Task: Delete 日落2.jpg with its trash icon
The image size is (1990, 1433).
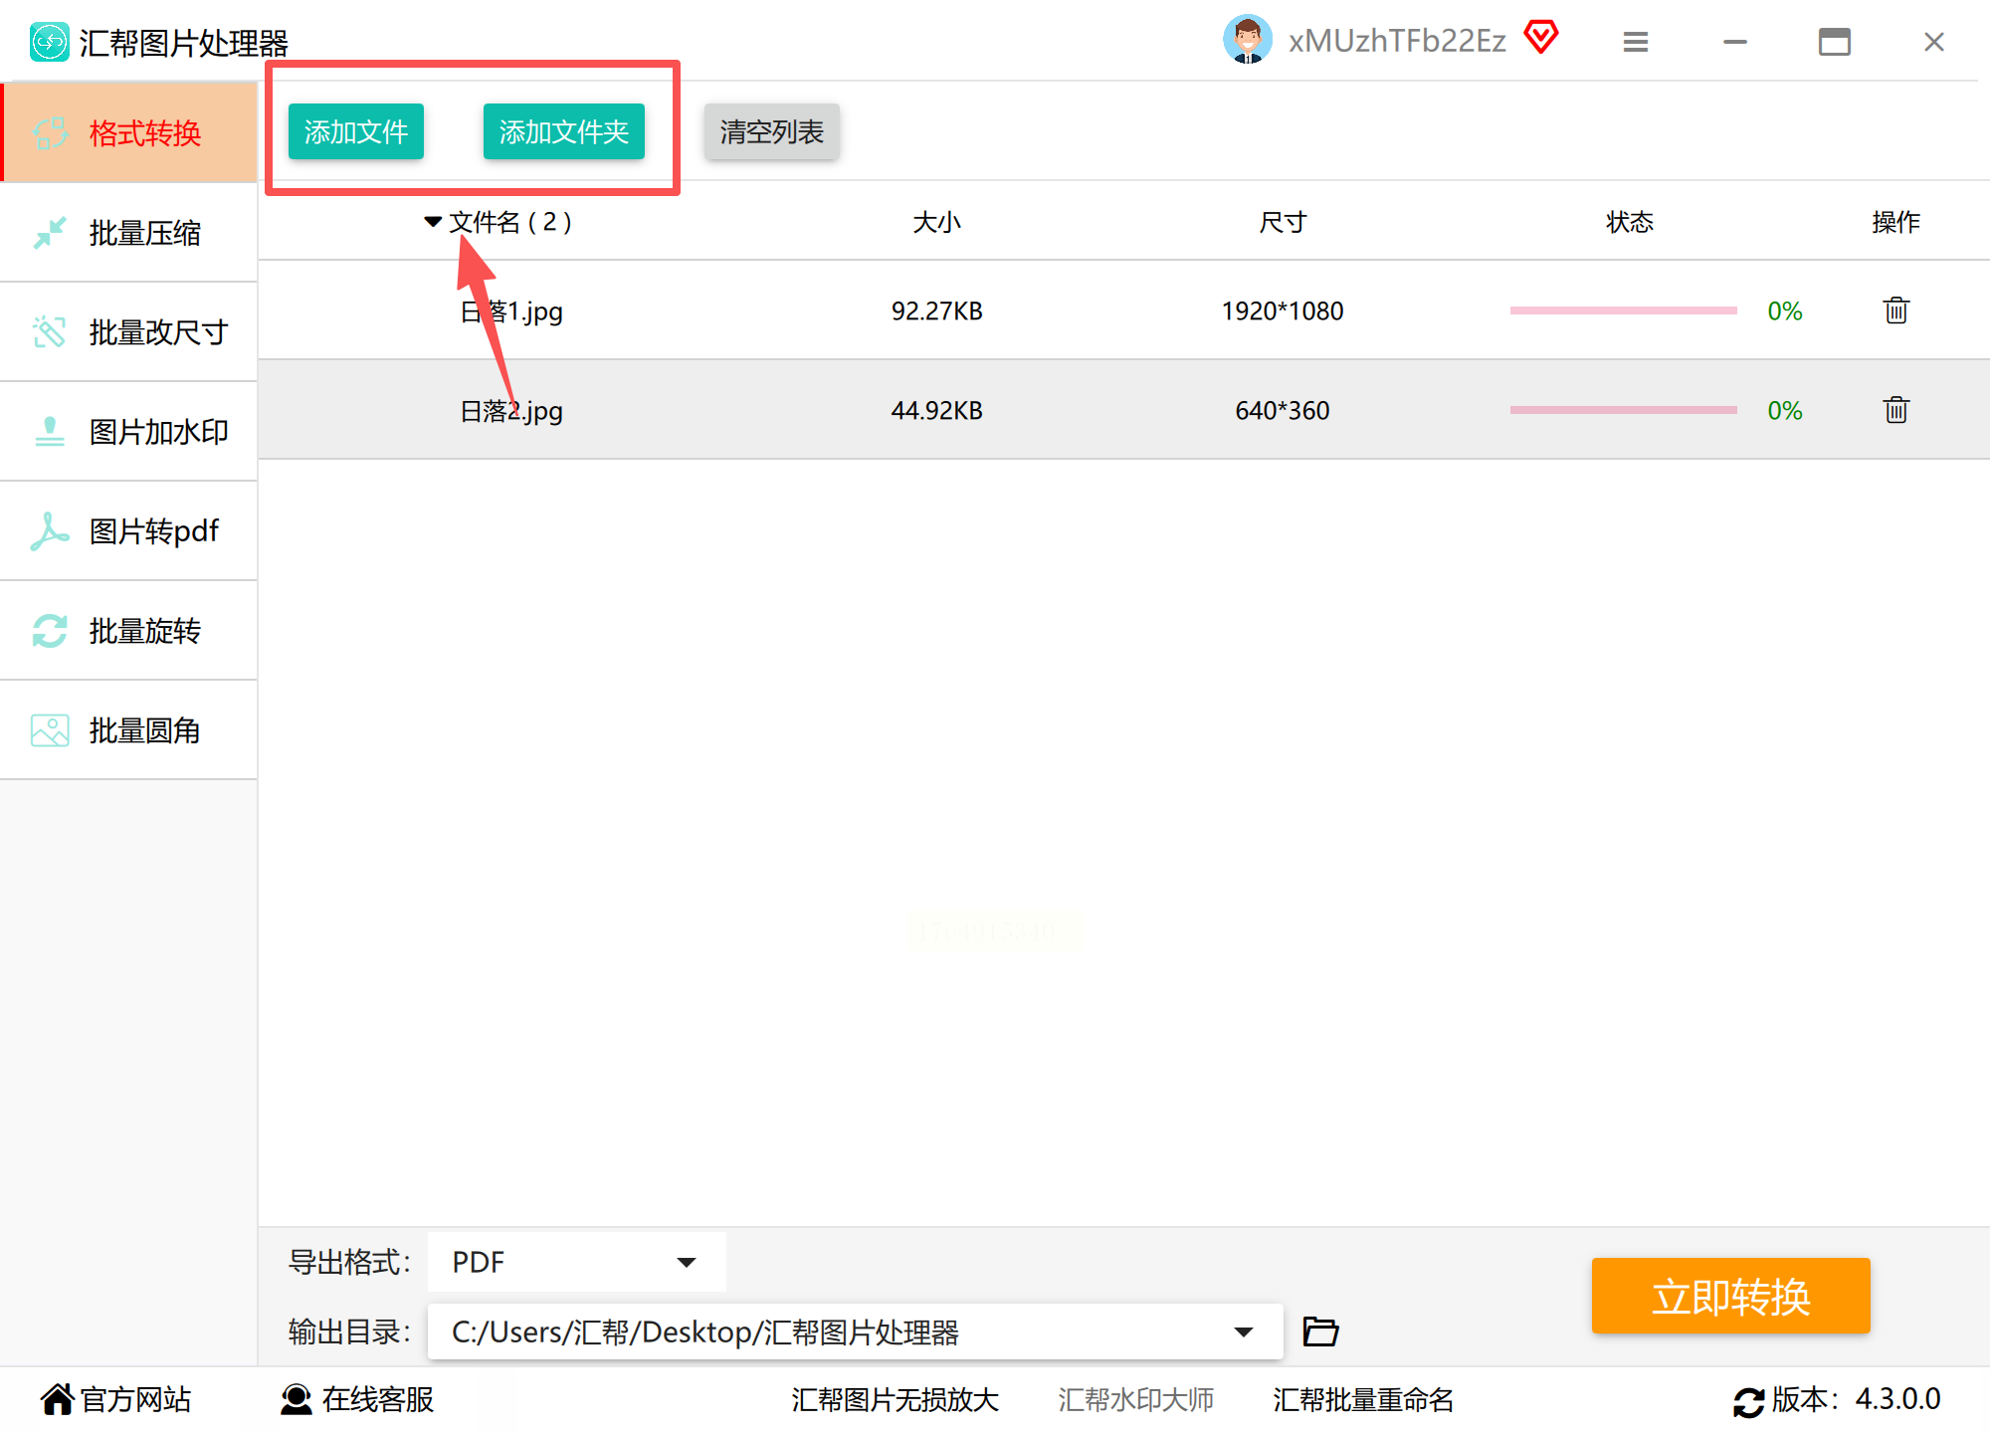Action: (x=1895, y=410)
